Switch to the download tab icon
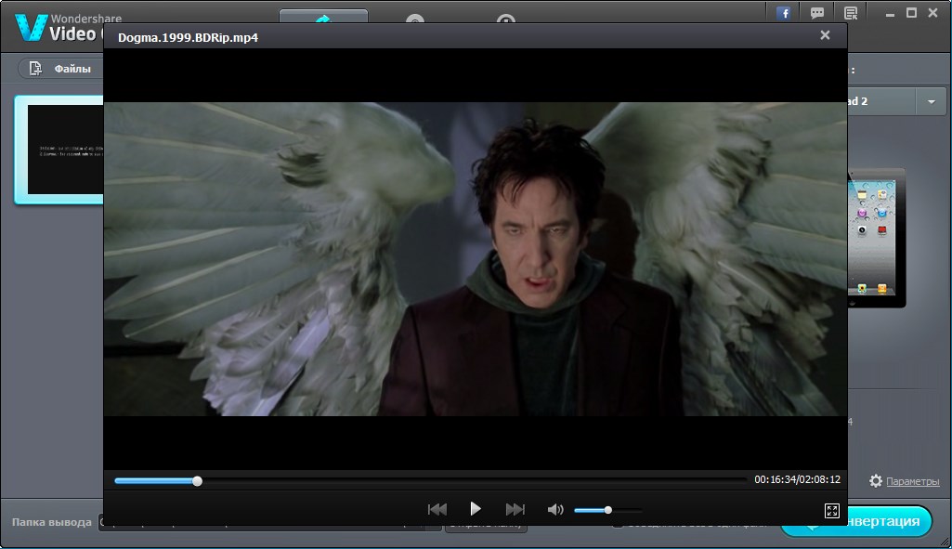The image size is (952, 549). click(506, 19)
